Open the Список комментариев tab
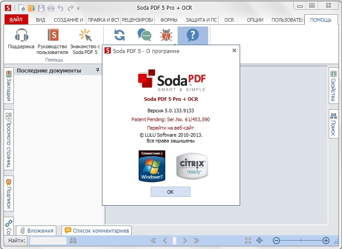The image size is (342, 249). click(x=97, y=230)
